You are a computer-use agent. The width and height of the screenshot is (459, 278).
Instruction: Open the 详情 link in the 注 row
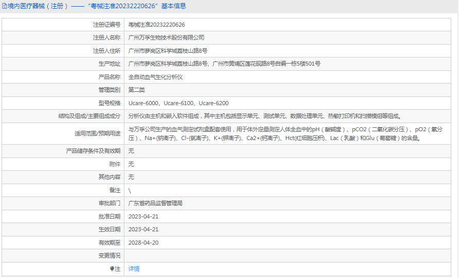134,269
